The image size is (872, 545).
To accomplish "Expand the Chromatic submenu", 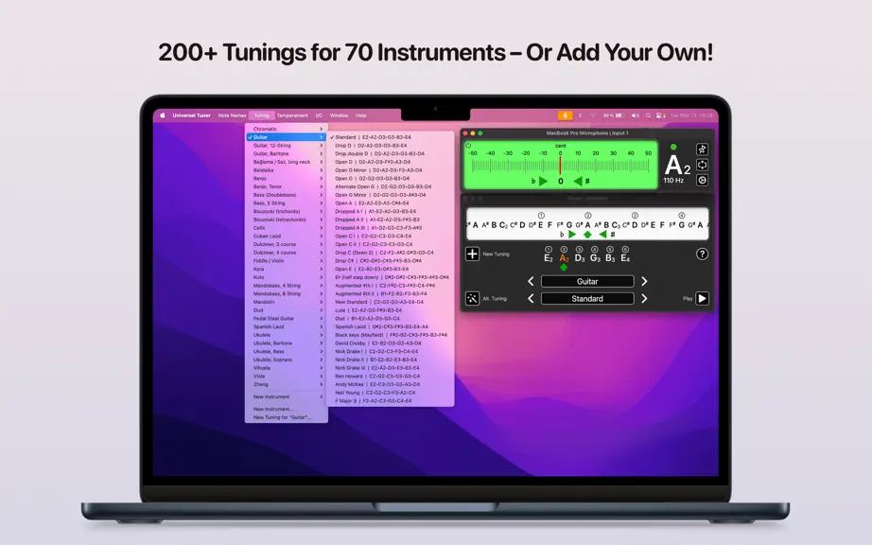I will [287, 129].
